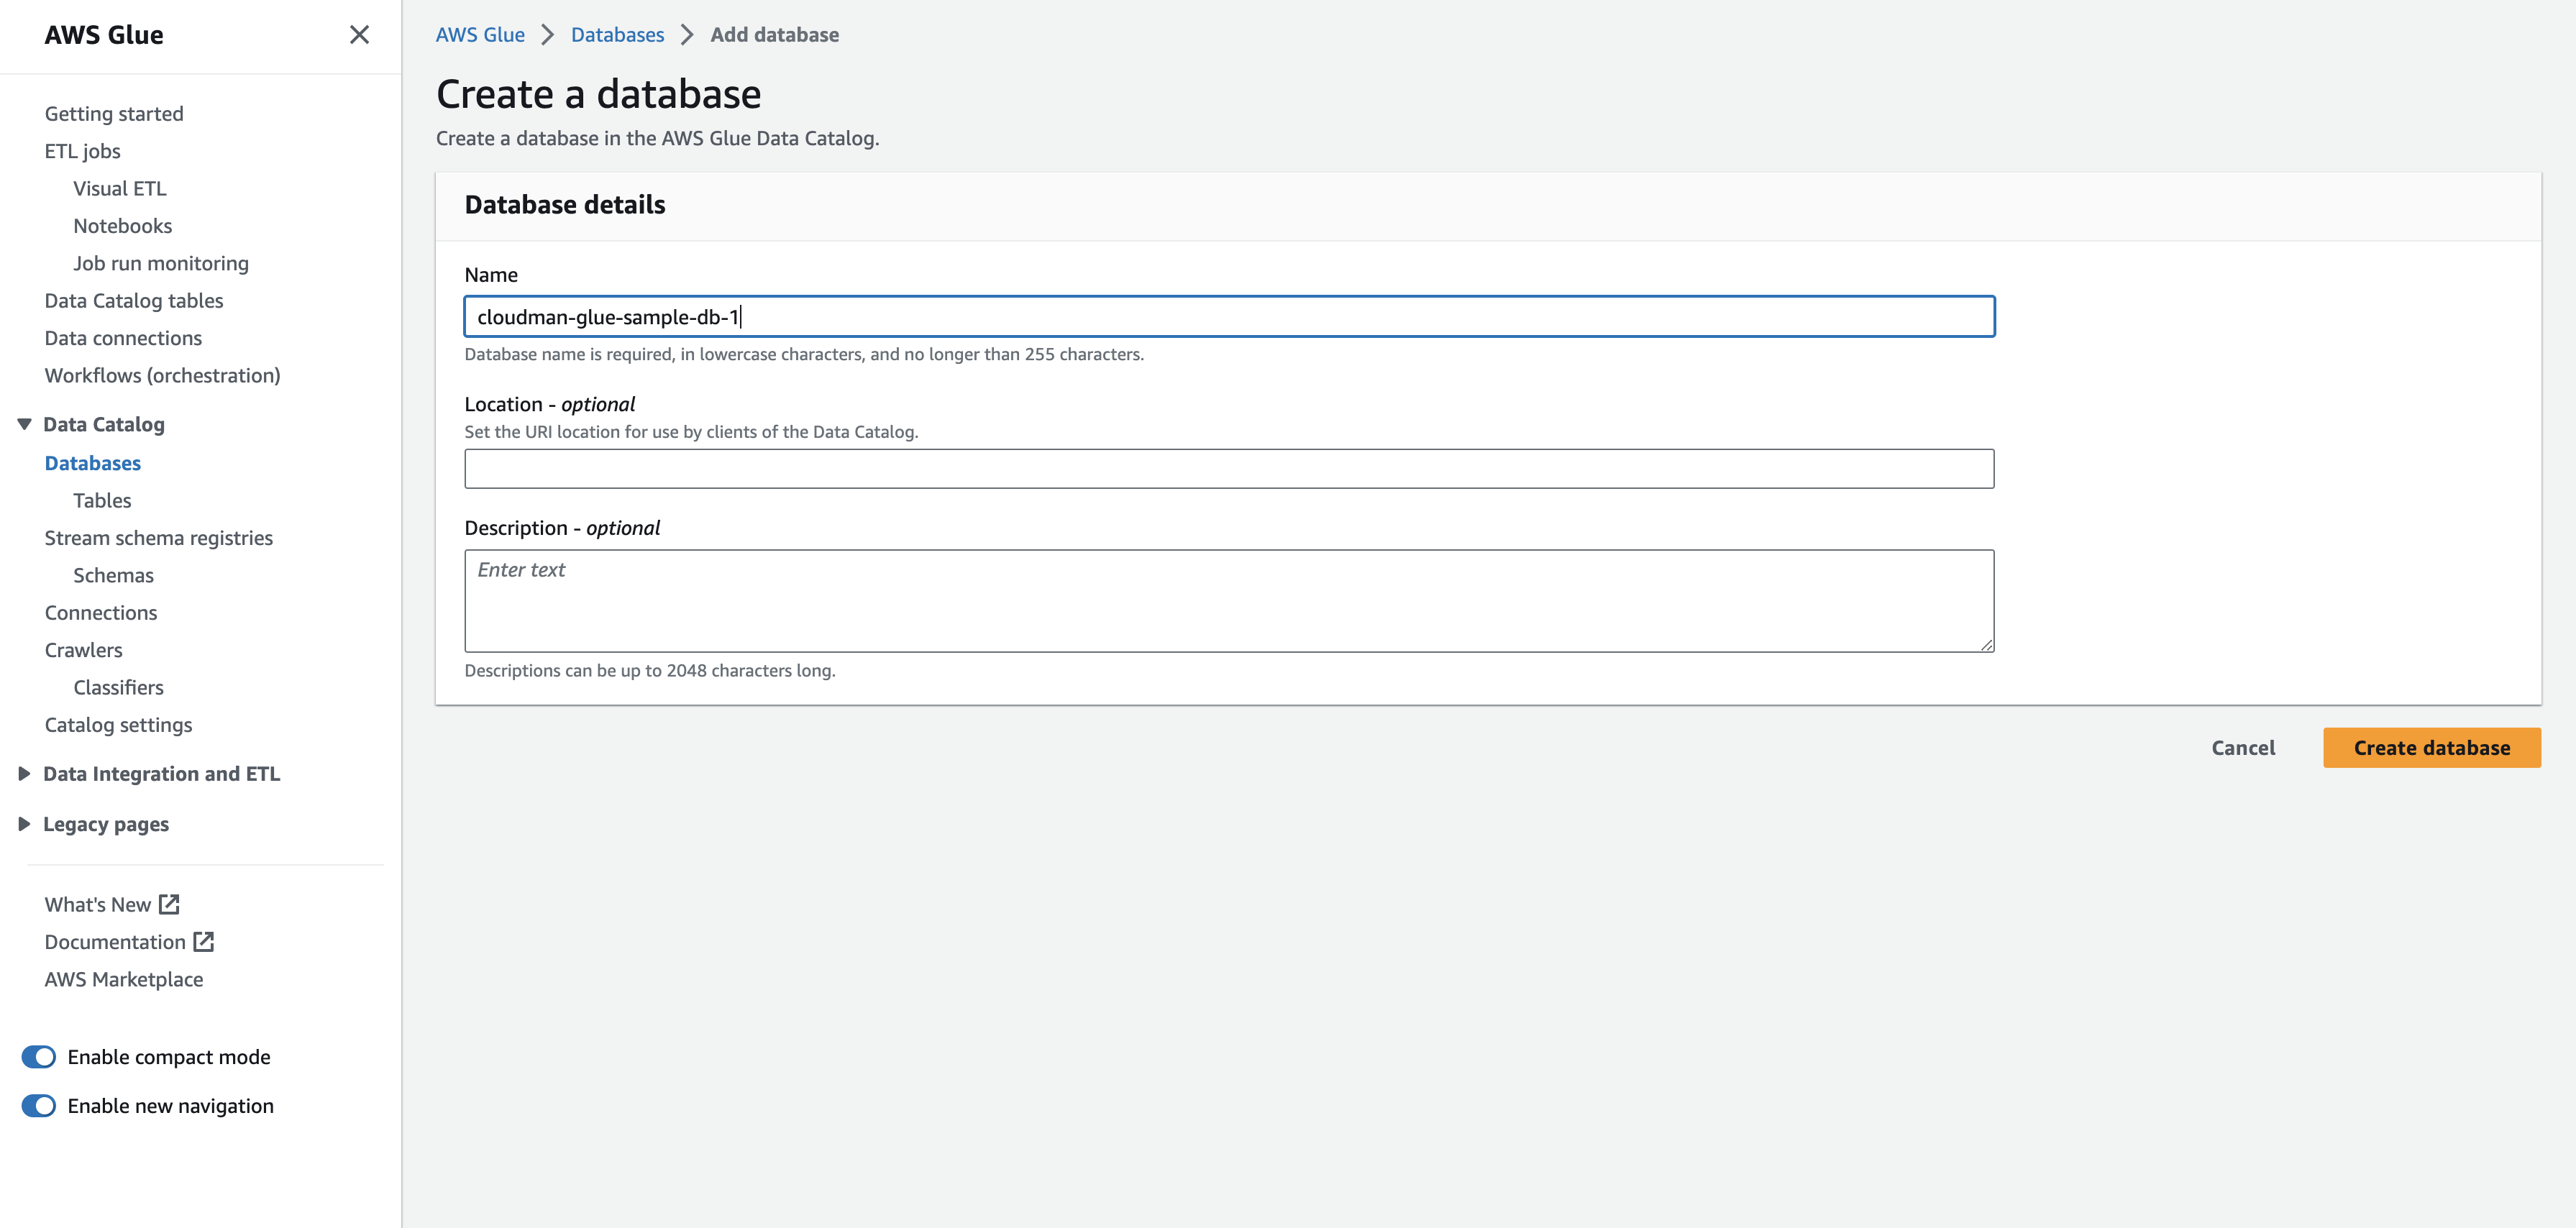Click the database Name input field
2576x1228 pixels.
tap(1228, 317)
